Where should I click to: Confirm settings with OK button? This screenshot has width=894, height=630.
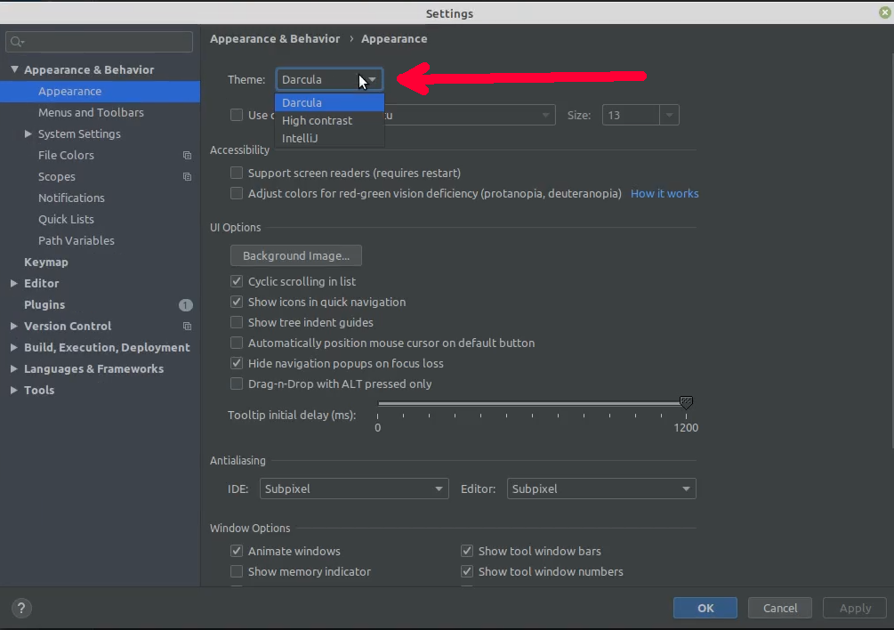tap(705, 608)
